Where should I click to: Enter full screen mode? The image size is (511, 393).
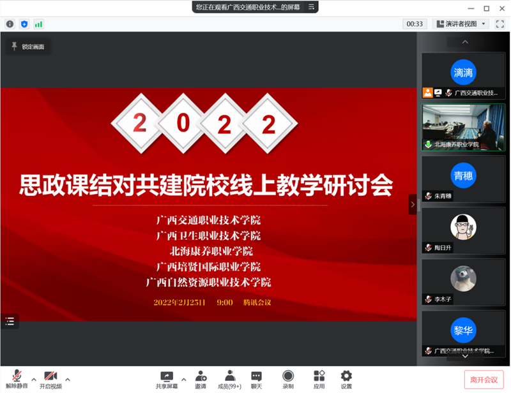(x=500, y=24)
